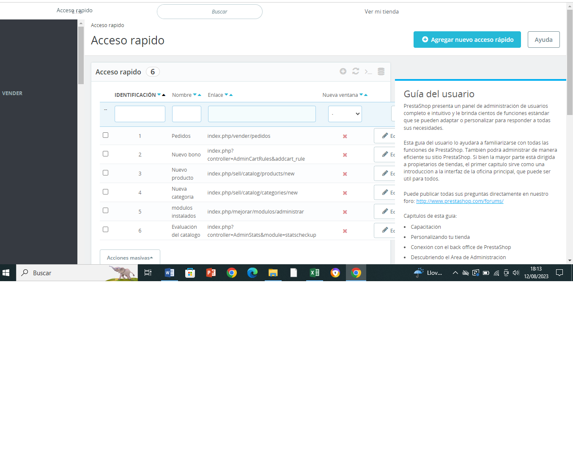This screenshot has width=573, height=460.
Task: Select the index.php/sell/catalog/products/new cell
Action: pyautogui.click(x=251, y=174)
